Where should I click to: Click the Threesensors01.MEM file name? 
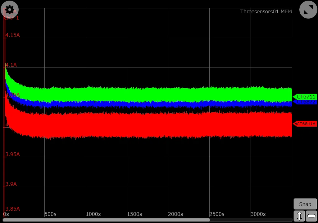(266, 11)
